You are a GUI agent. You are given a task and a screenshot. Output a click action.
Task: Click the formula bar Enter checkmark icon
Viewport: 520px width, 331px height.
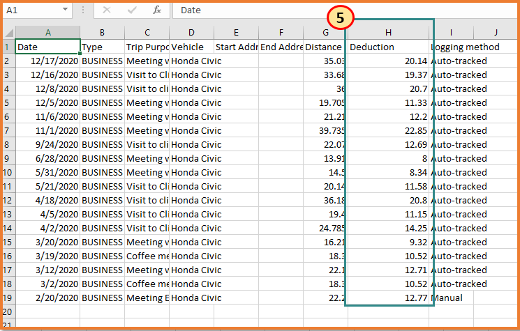click(x=132, y=10)
